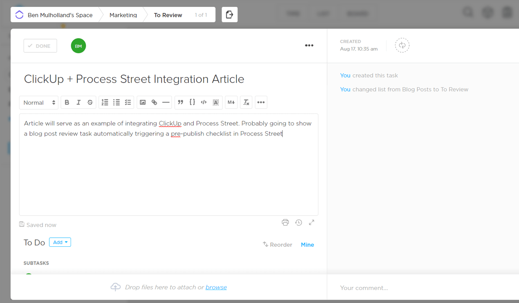
Task: Toggle strikethrough text formatting
Action: pyautogui.click(x=90, y=103)
